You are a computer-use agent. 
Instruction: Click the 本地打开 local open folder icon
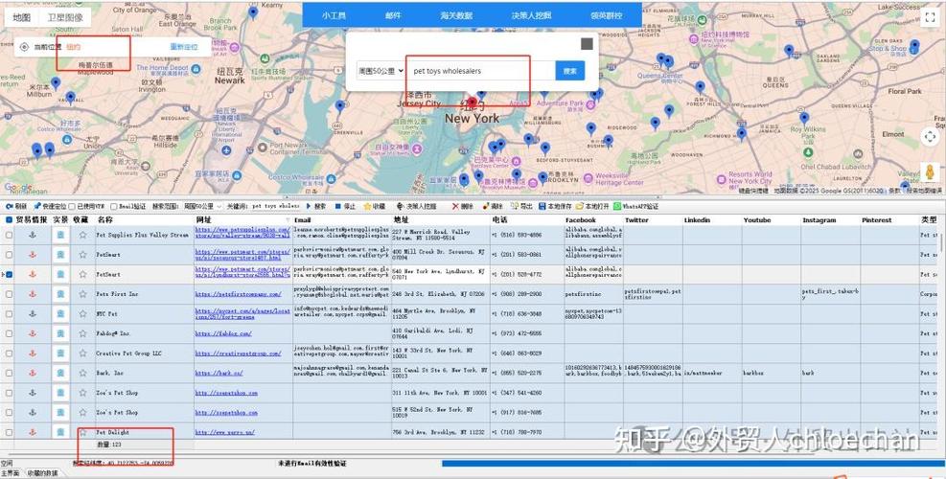coord(580,206)
